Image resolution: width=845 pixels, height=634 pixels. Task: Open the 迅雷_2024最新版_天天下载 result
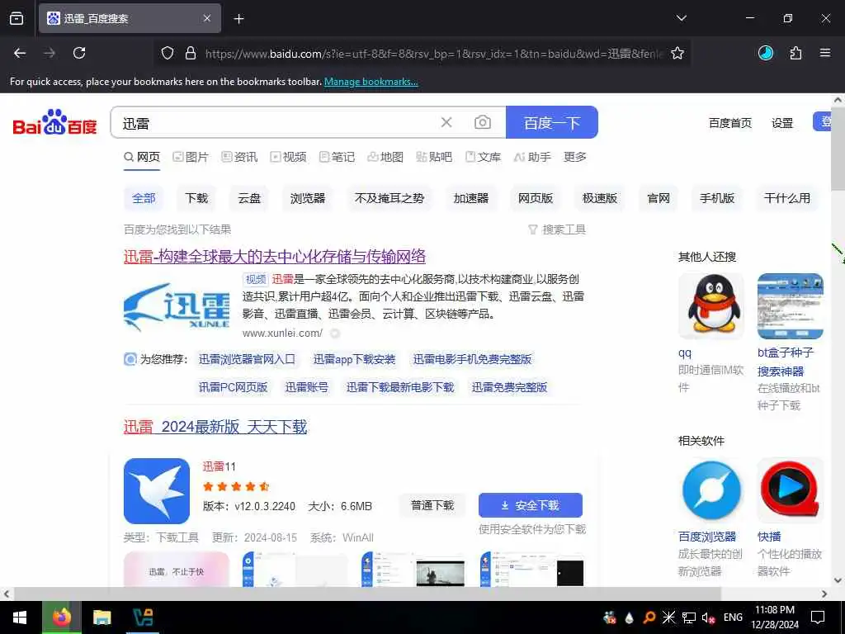click(x=215, y=427)
